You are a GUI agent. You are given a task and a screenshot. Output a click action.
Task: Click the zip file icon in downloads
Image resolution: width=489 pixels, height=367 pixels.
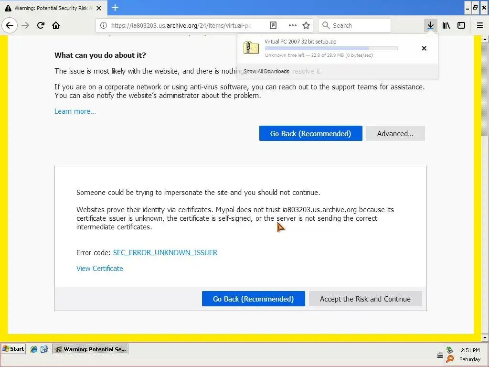(251, 48)
